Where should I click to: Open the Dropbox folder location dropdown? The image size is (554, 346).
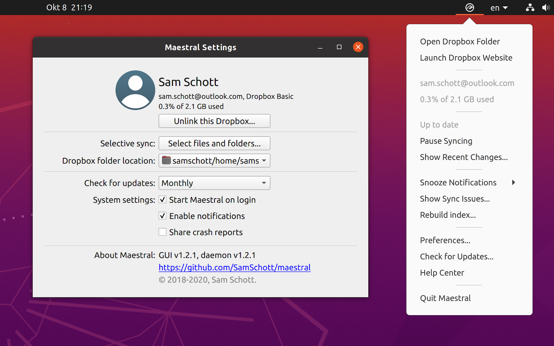pyautogui.click(x=214, y=161)
